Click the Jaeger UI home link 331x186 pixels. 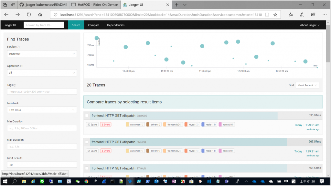[10, 25]
